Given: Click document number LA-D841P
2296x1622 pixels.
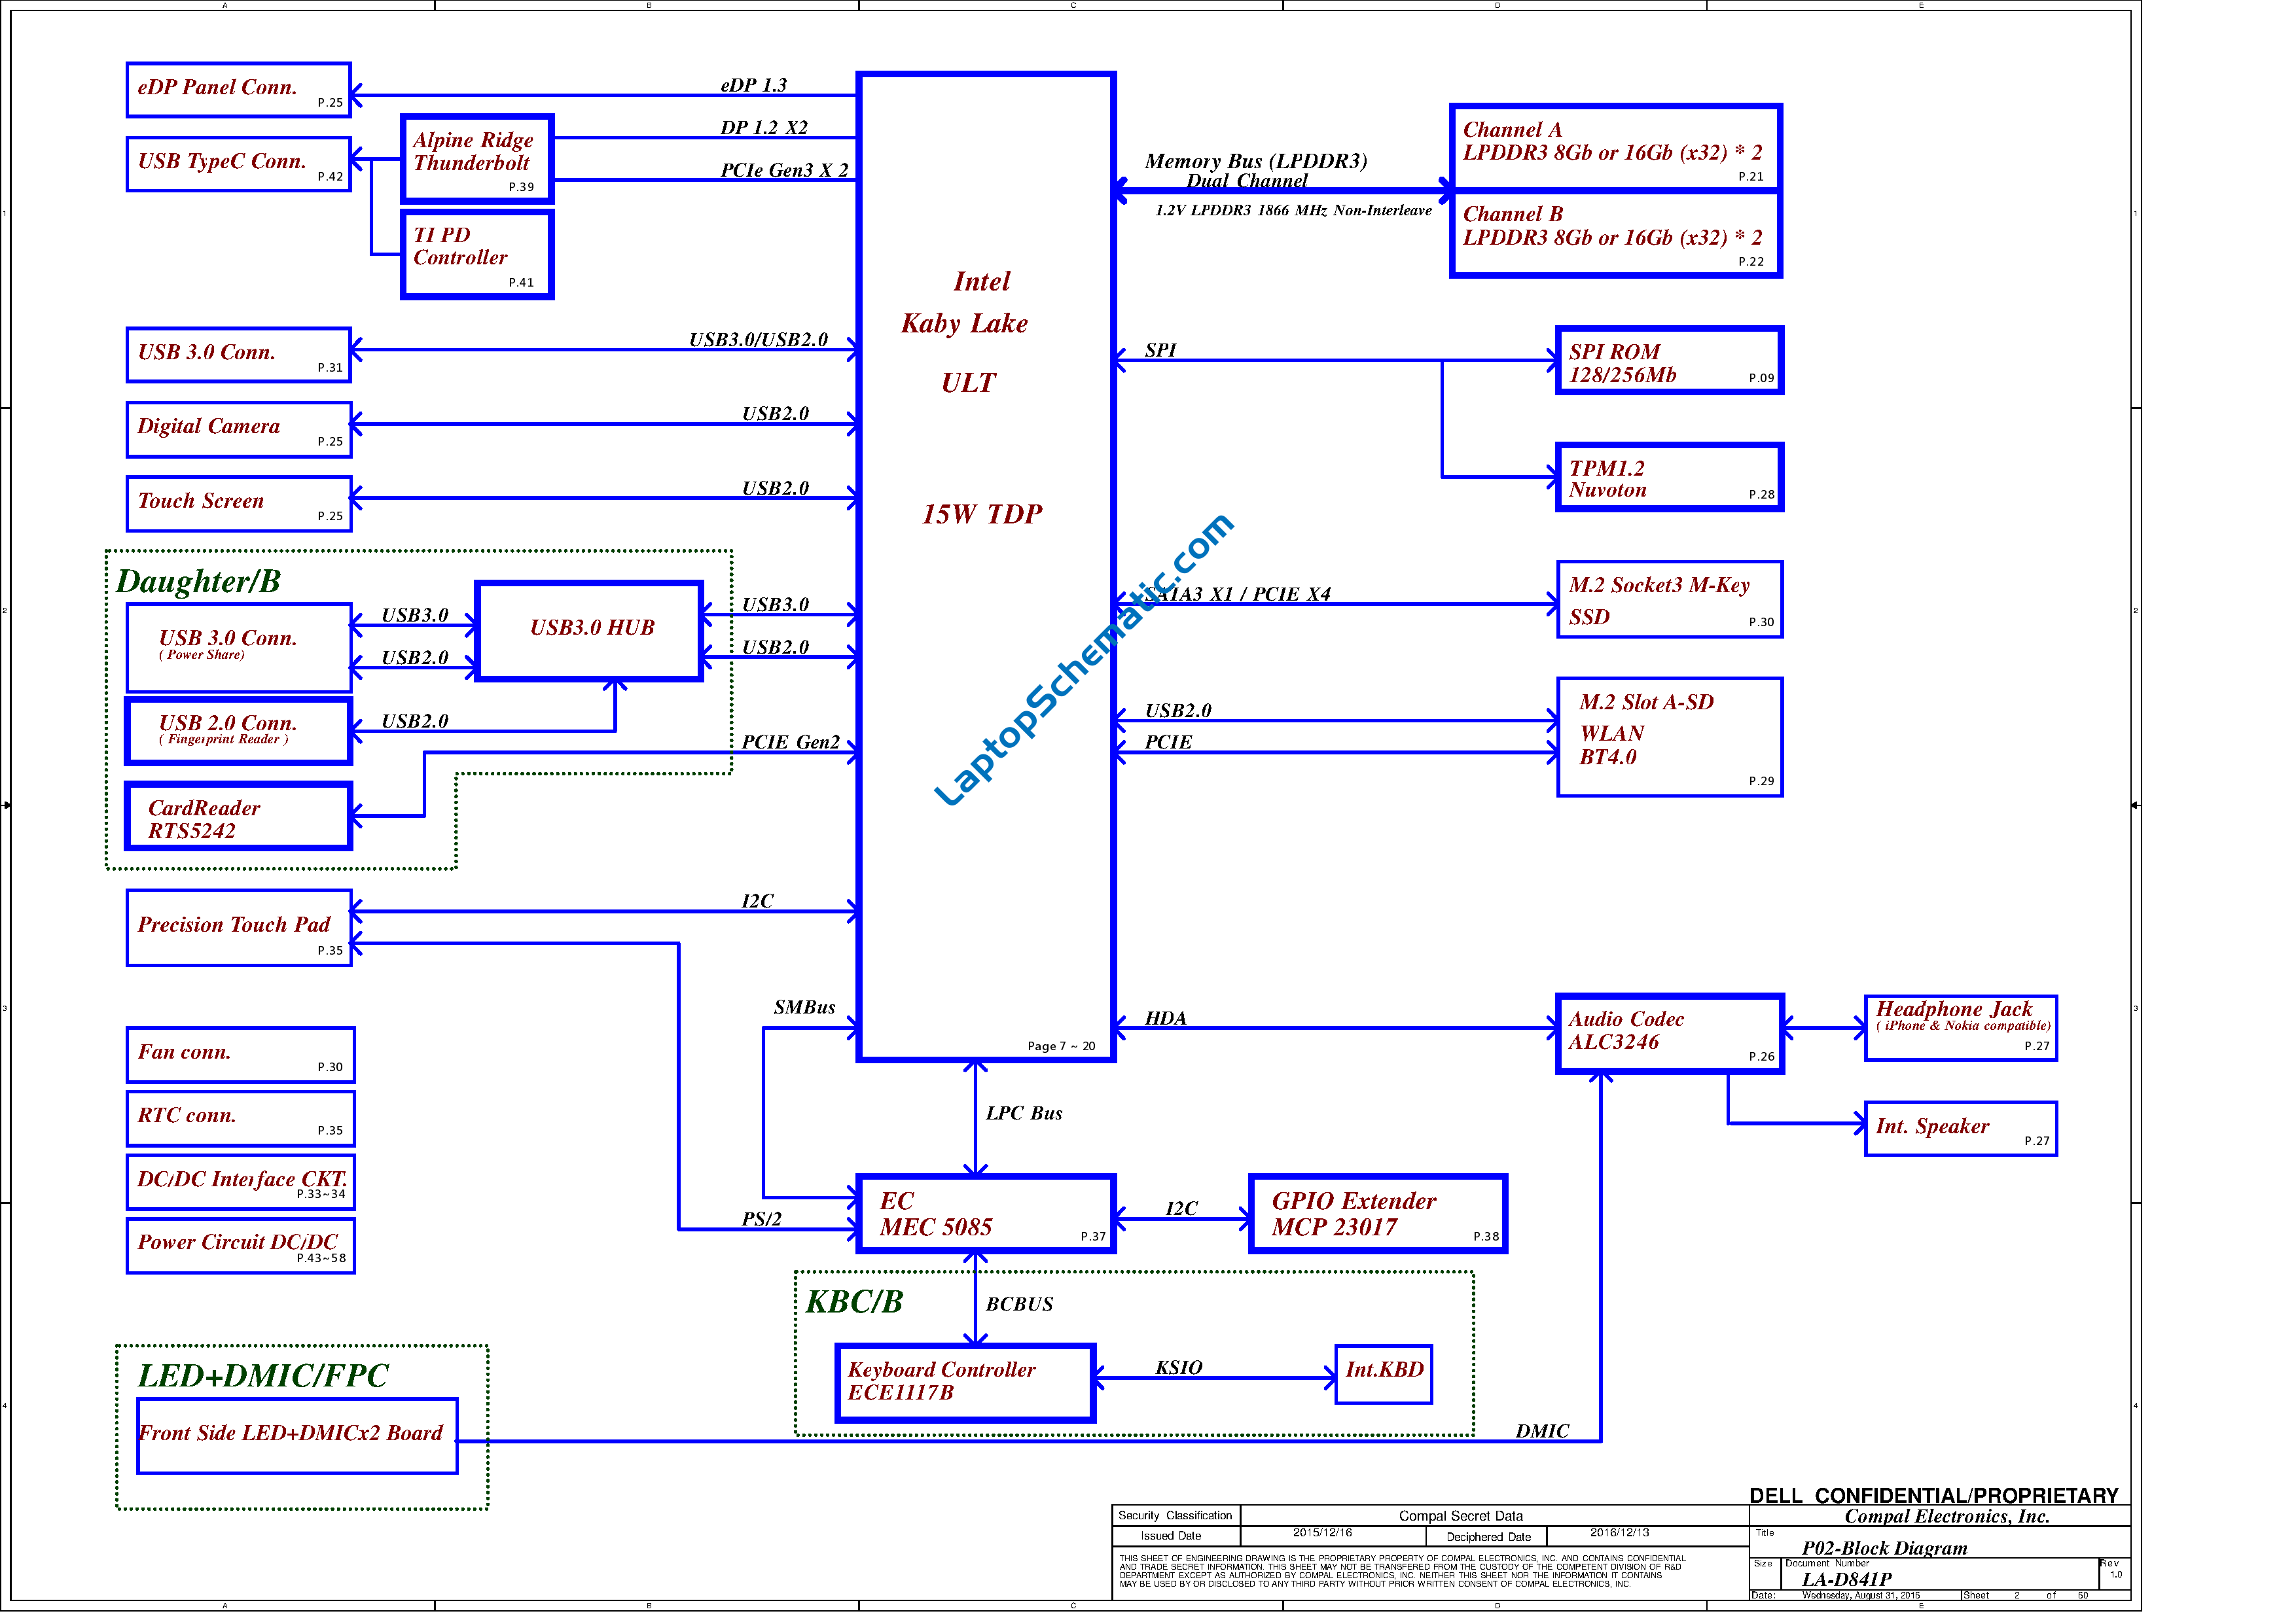Looking at the screenshot, I should click(x=1847, y=1579).
